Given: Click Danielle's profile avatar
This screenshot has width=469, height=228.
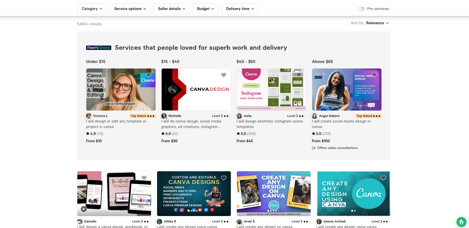Looking at the screenshot, I should coord(80,222).
